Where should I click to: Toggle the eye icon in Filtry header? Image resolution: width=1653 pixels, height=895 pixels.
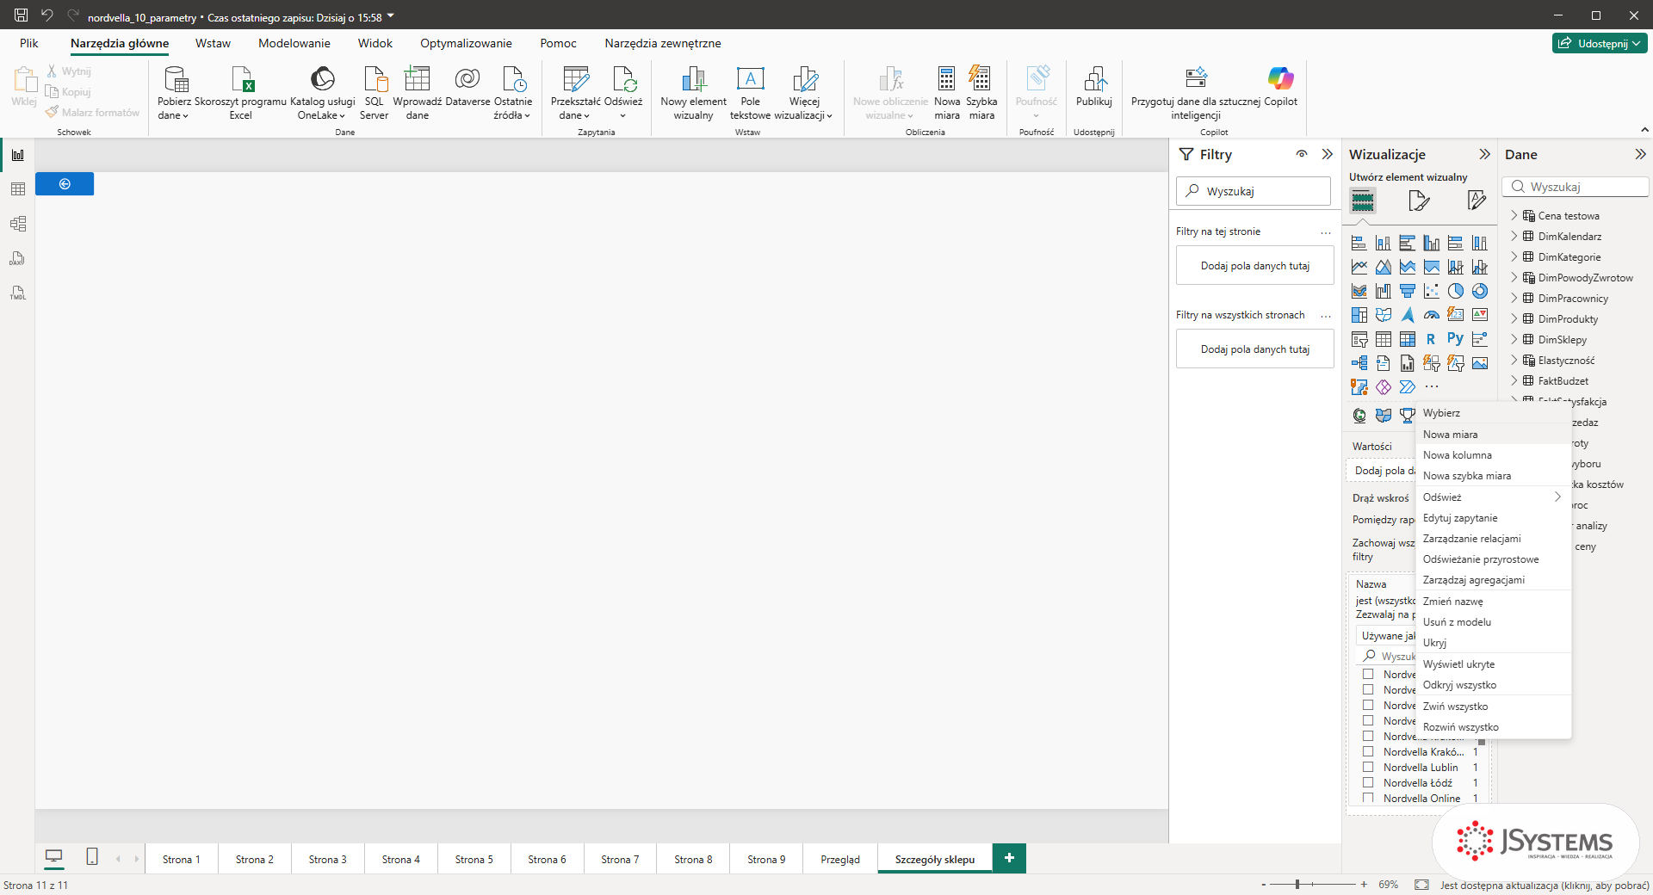(1302, 154)
